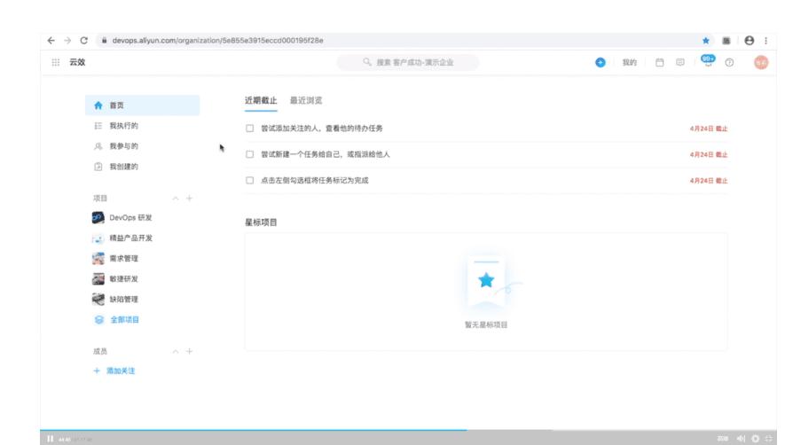Click the first task's 4月24日 截止 date
Screen dimensions: 785x445
point(709,129)
